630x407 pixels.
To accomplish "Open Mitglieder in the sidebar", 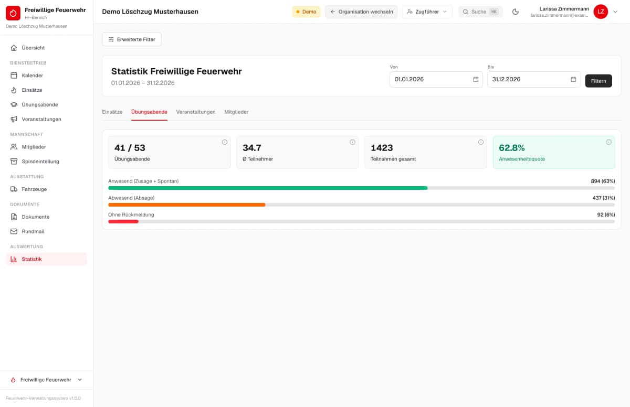I will [46, 147].
